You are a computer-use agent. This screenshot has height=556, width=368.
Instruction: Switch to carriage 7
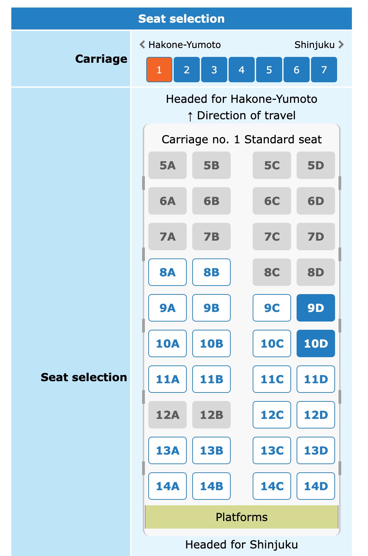(x=324, y=70)
